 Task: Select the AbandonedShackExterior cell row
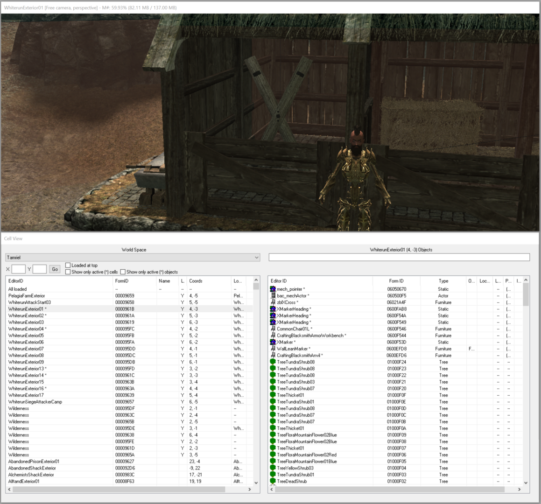(x=129, y=468)
